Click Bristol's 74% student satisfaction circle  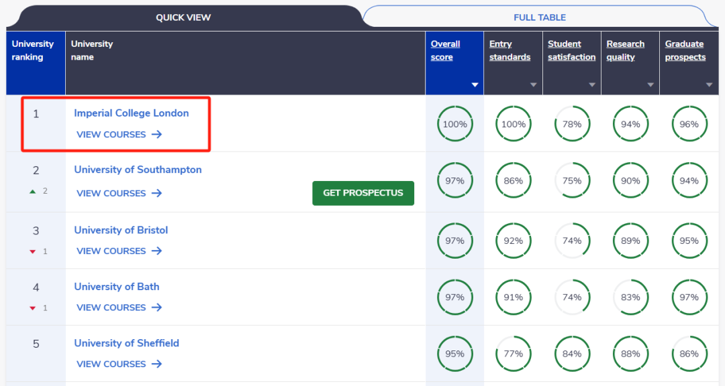point(572,241)
